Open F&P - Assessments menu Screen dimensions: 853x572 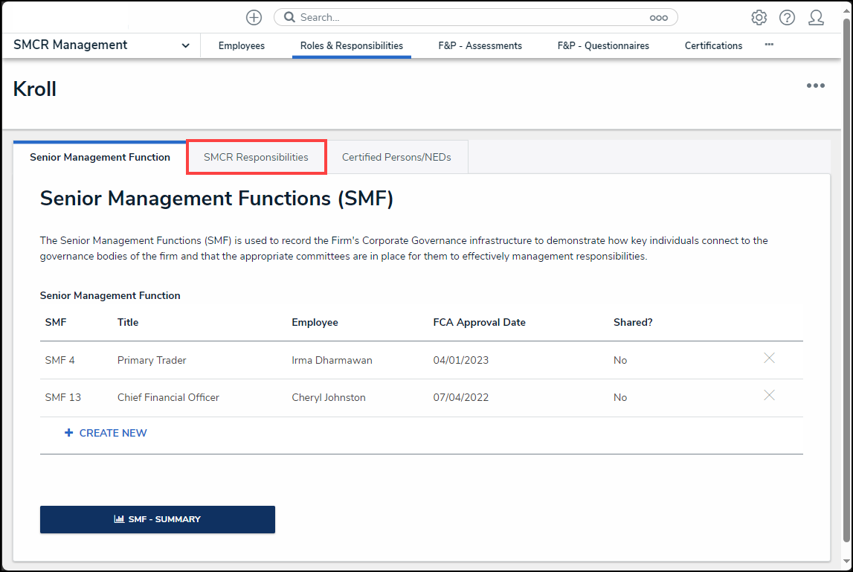pyautogui.click(x=480, y=45)
